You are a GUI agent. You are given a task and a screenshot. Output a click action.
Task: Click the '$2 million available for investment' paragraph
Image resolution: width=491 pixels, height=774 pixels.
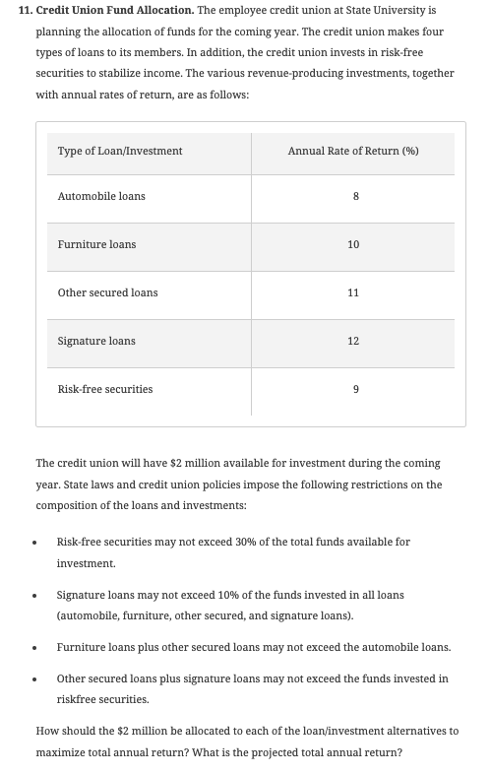[x=239, y=484]
